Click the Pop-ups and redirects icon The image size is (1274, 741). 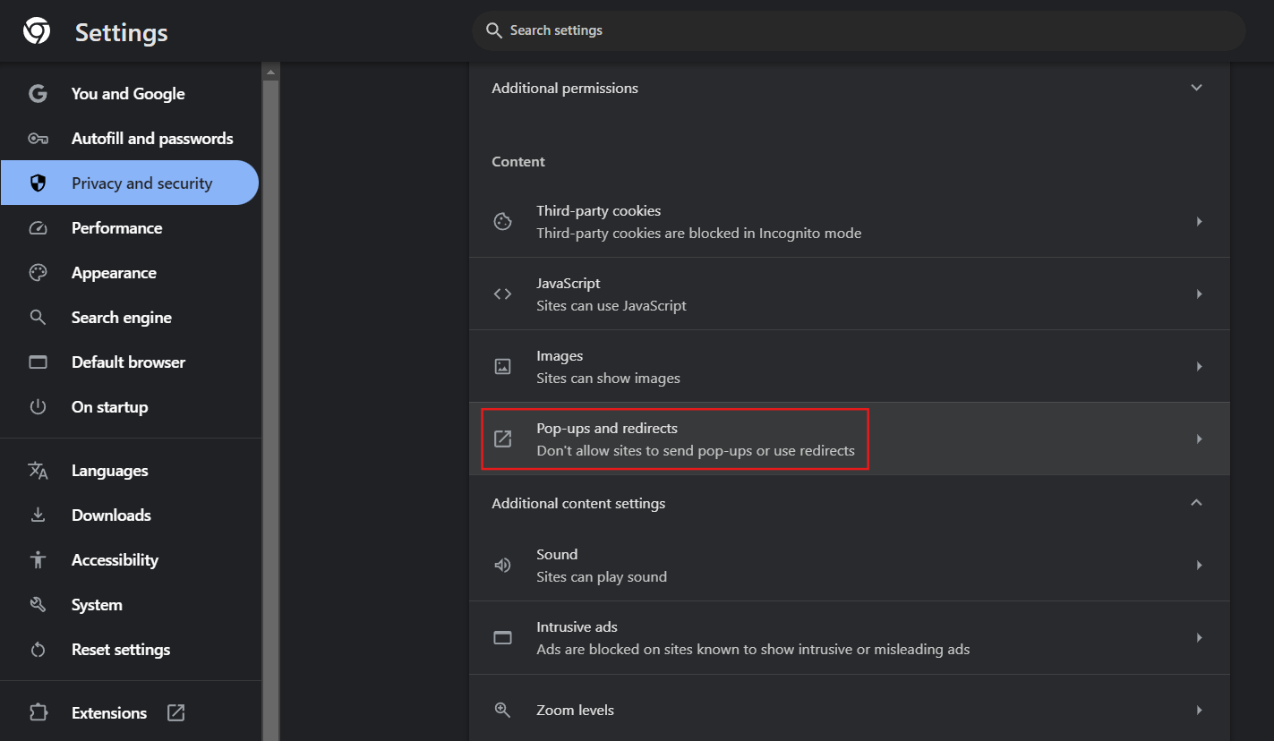(x=503, y=439)
